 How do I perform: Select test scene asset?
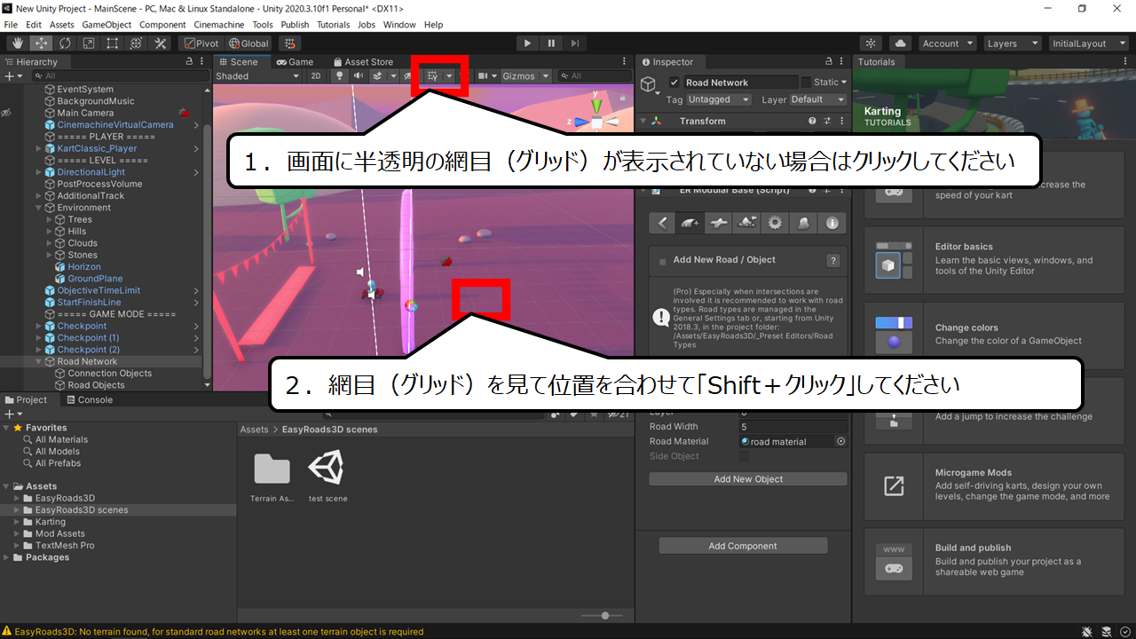pos(327,477)
